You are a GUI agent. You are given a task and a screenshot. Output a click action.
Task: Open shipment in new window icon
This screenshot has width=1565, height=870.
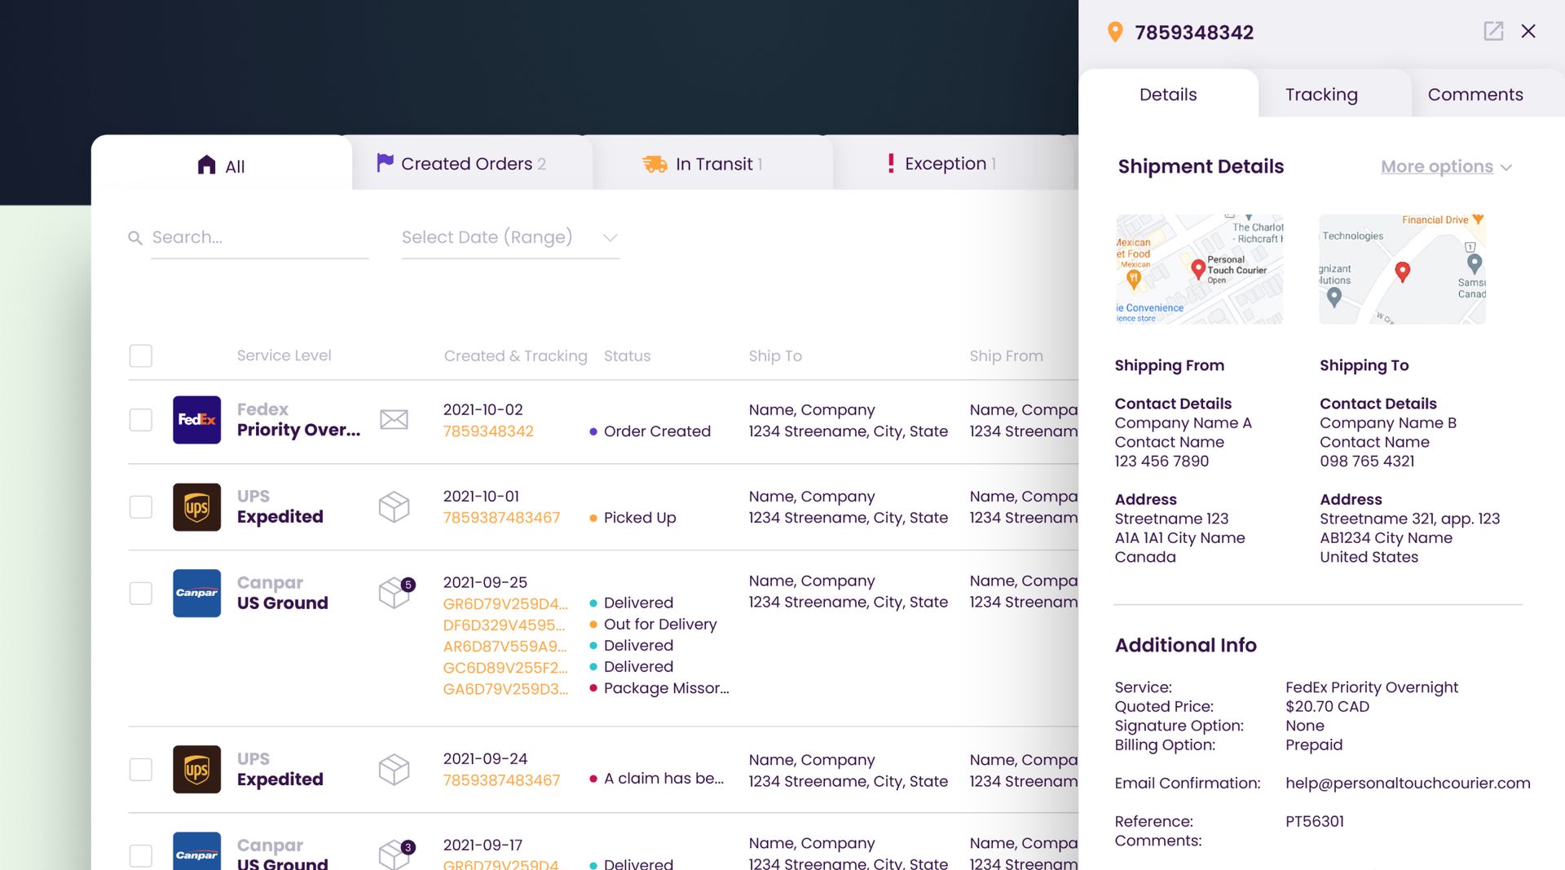[x=1492, y=32]
